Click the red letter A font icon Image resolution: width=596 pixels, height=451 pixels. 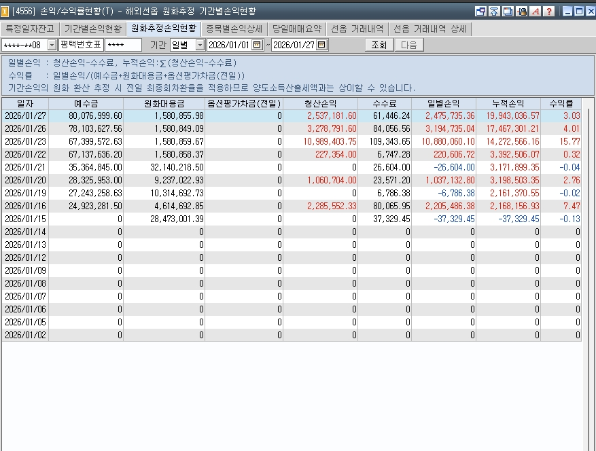tap(536, 12)
